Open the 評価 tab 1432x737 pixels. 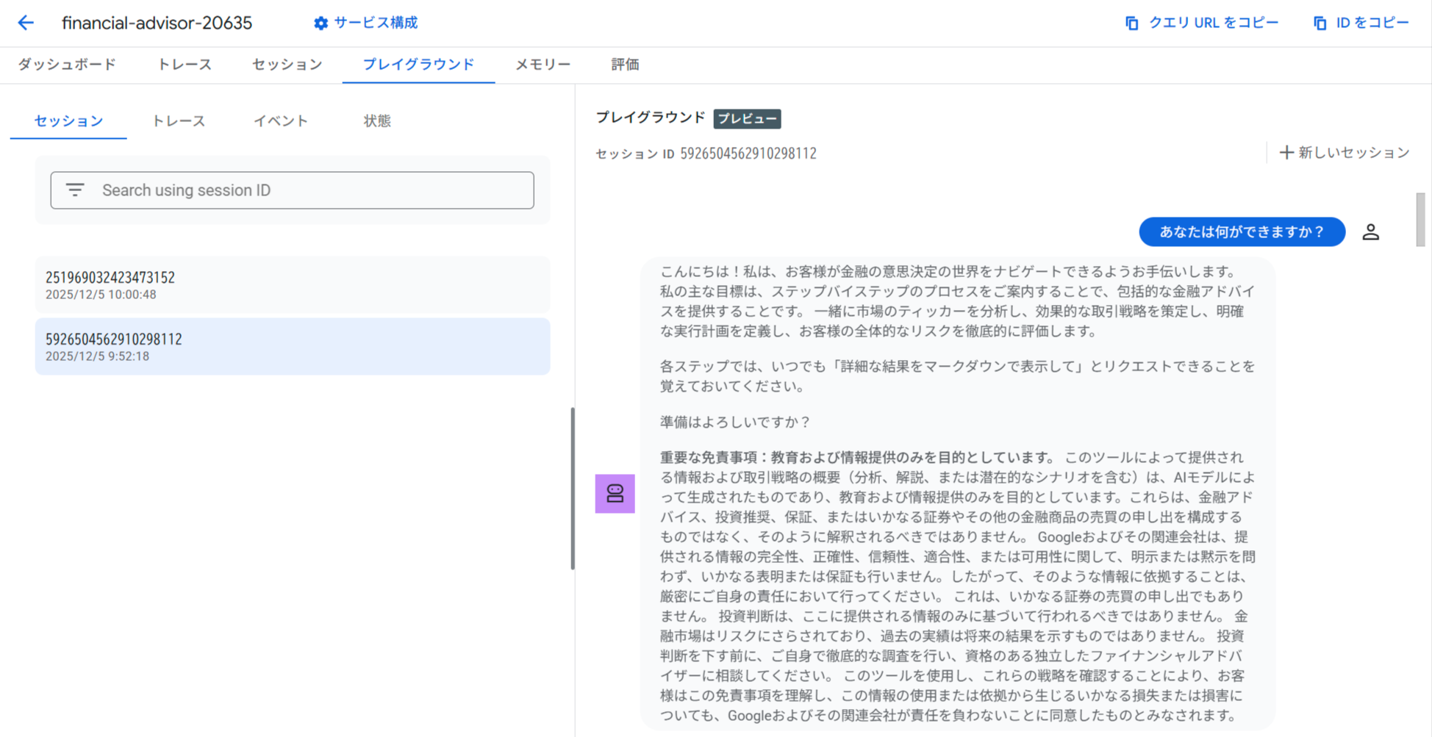point(624,65)
